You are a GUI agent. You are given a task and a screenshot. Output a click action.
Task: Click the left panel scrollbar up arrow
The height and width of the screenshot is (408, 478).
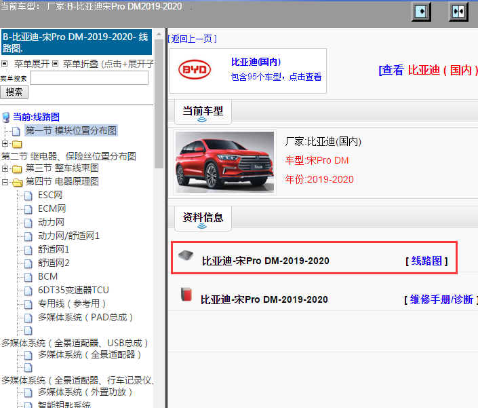pos(159,34)
